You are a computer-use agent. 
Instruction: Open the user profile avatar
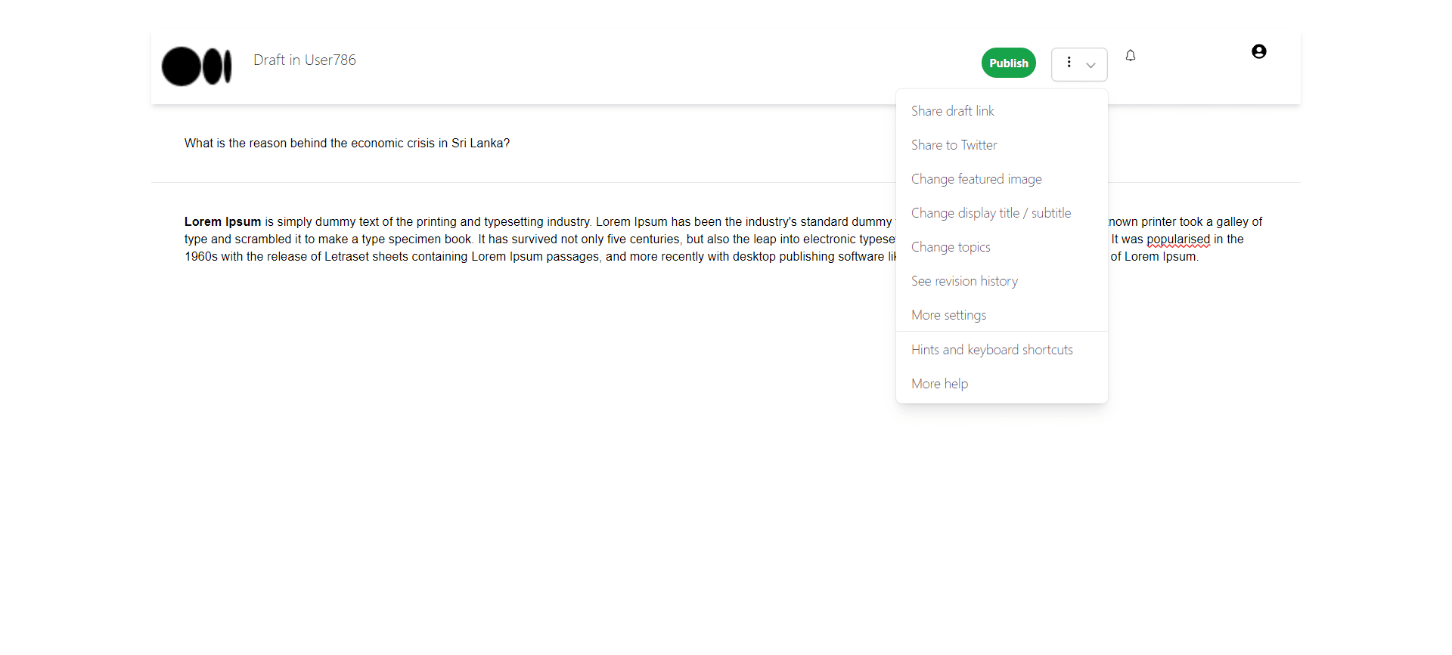pos(1258,51)
